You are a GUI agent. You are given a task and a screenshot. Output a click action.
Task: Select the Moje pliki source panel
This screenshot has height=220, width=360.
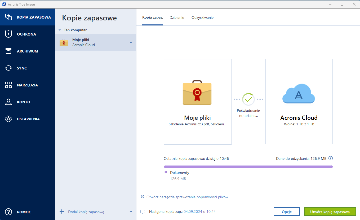pos(198,102)
